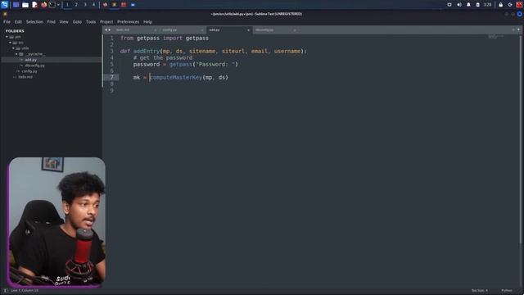Switch to workspace 4
Screen dimensions: 524x295
(93, 5)
